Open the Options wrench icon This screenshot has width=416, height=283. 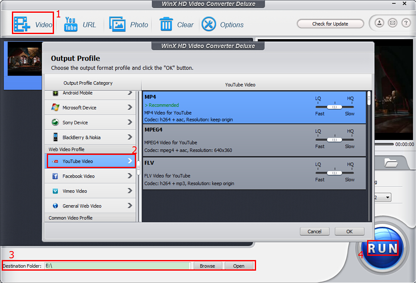[209, 24]
